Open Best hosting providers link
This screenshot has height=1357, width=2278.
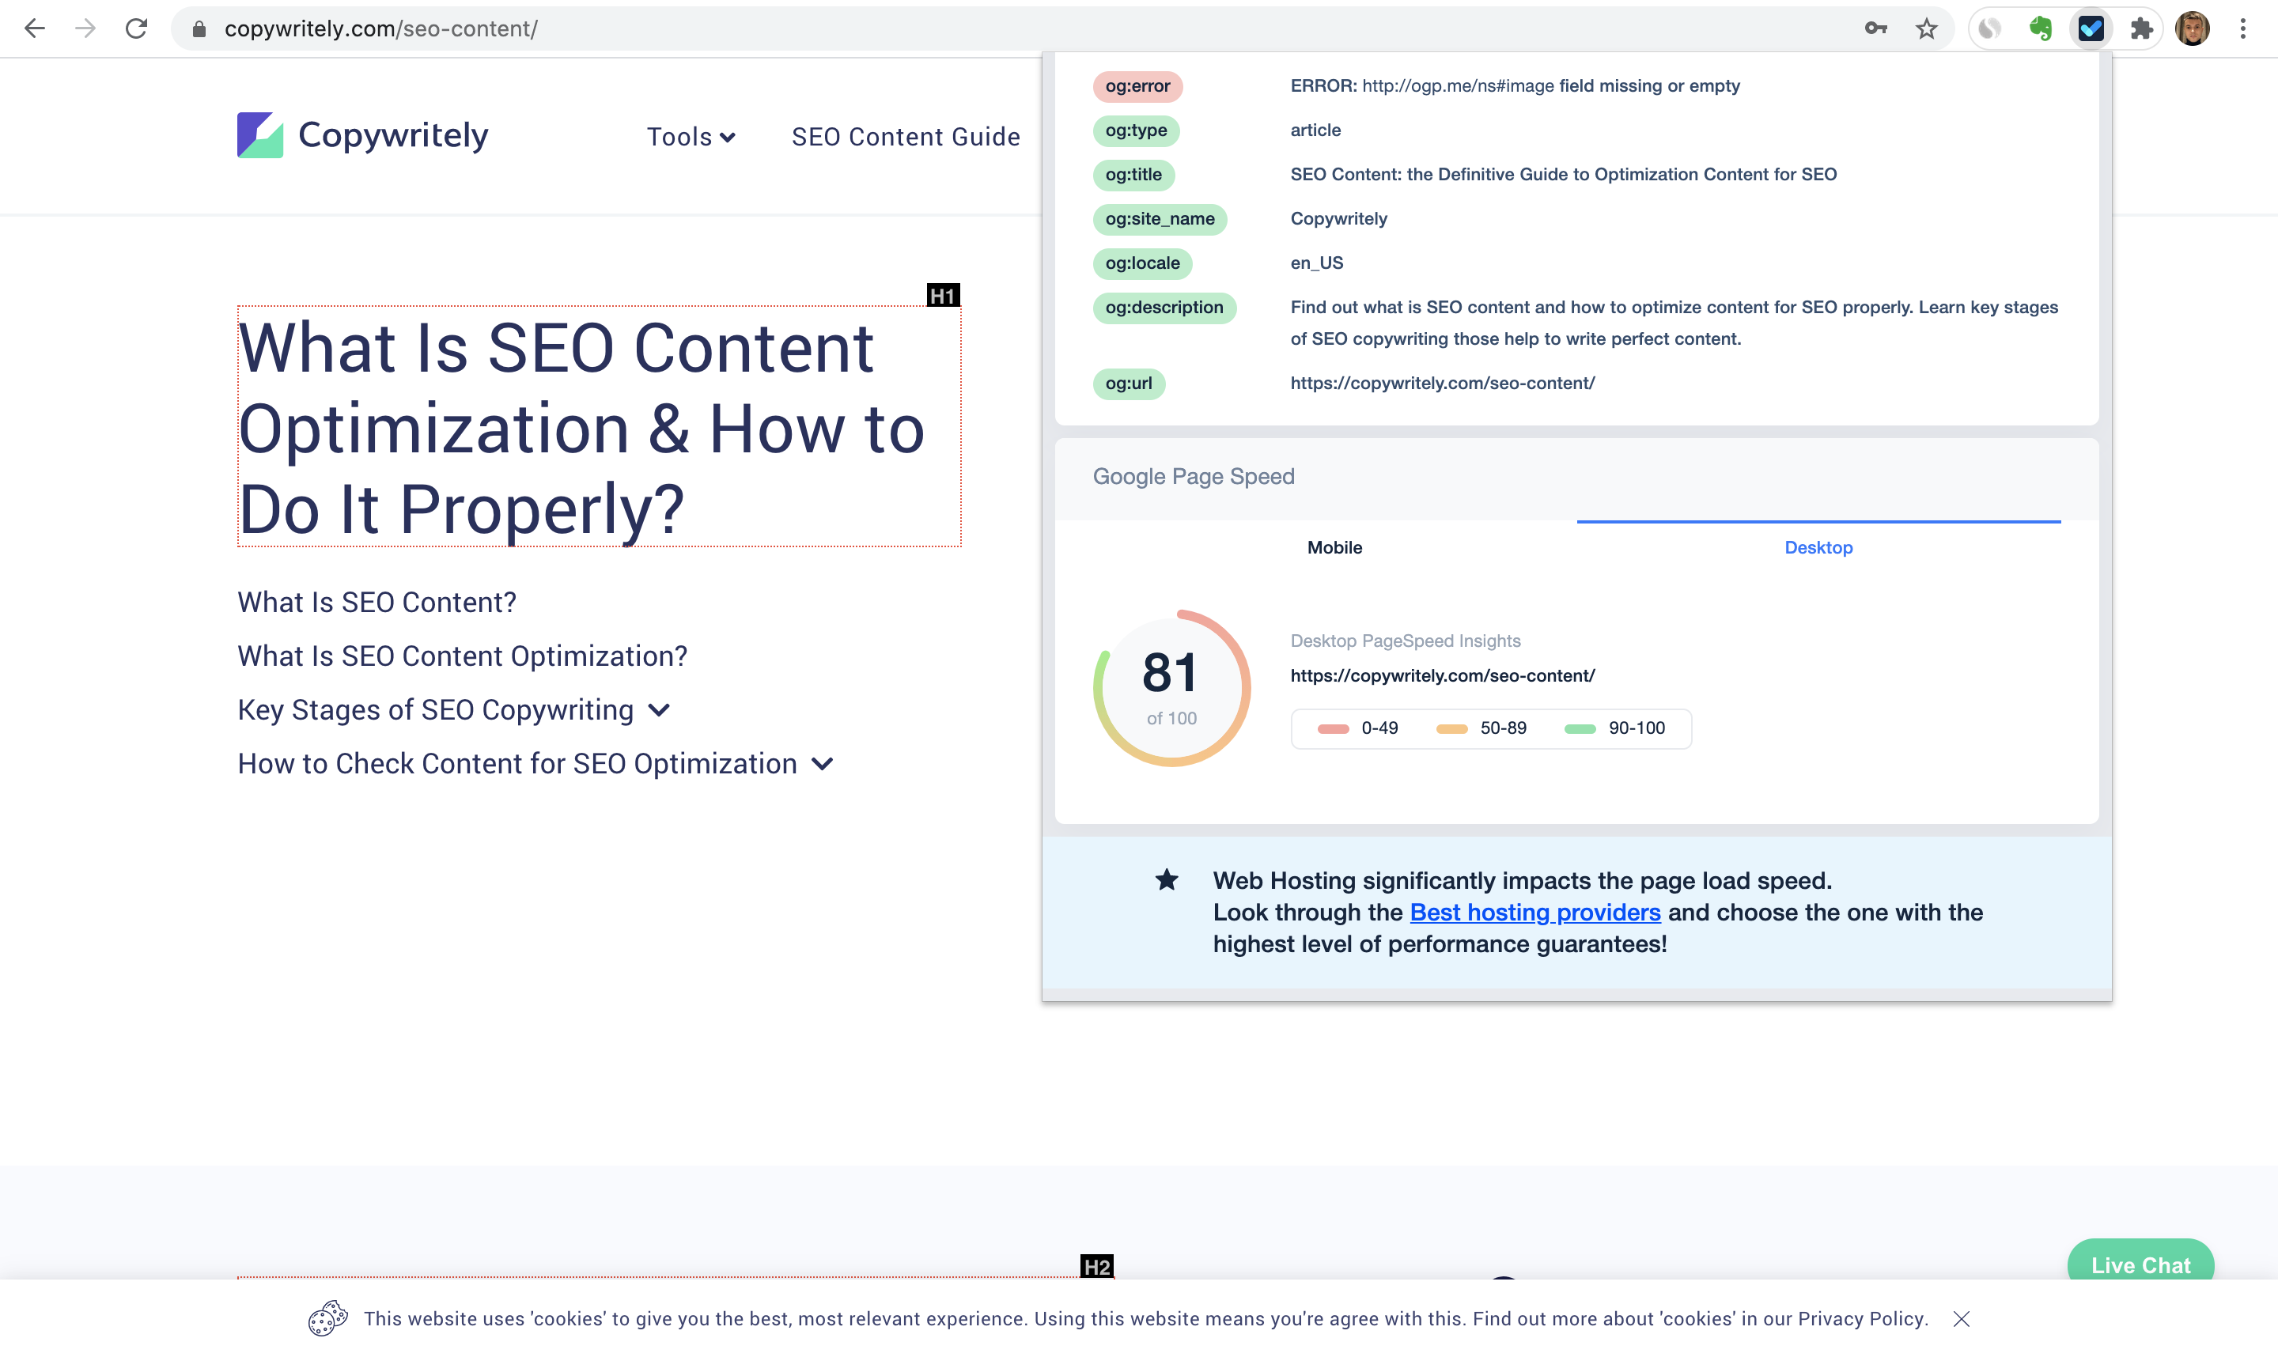click(1534, 911)
